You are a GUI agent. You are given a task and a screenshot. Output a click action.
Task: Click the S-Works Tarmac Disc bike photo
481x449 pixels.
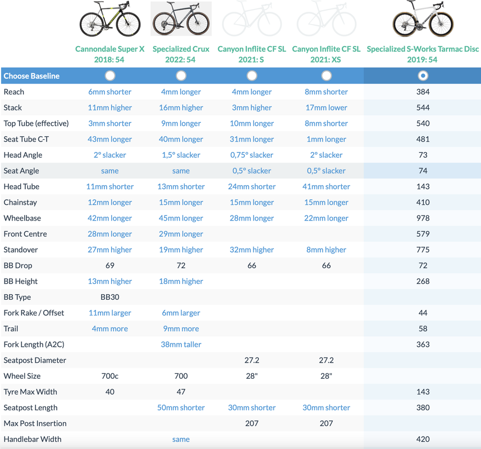tap(423, 19)
